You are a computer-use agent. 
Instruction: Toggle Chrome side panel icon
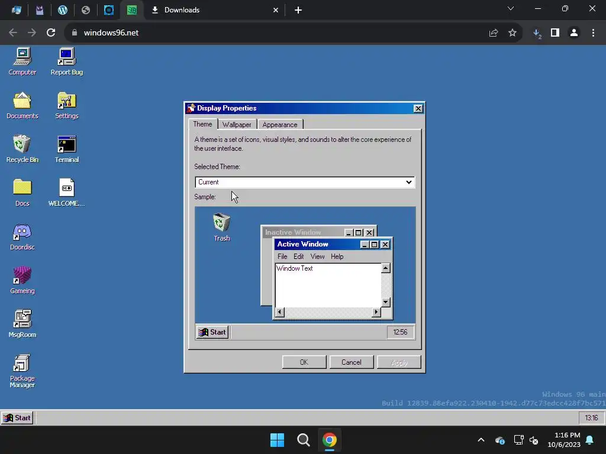coord(555,33)
